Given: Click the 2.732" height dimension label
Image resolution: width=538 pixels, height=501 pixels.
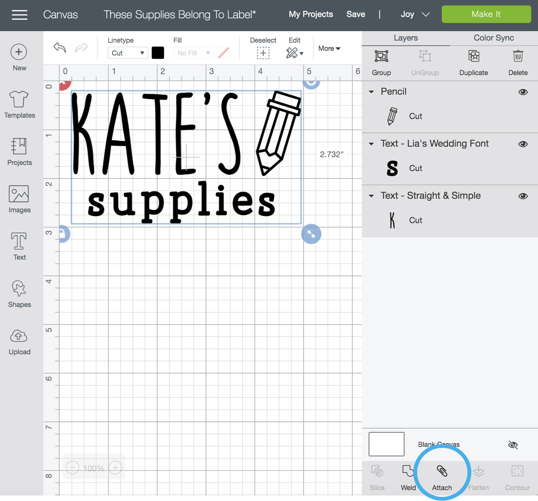Looking at the screenshot, I should (x=332, y=154).
